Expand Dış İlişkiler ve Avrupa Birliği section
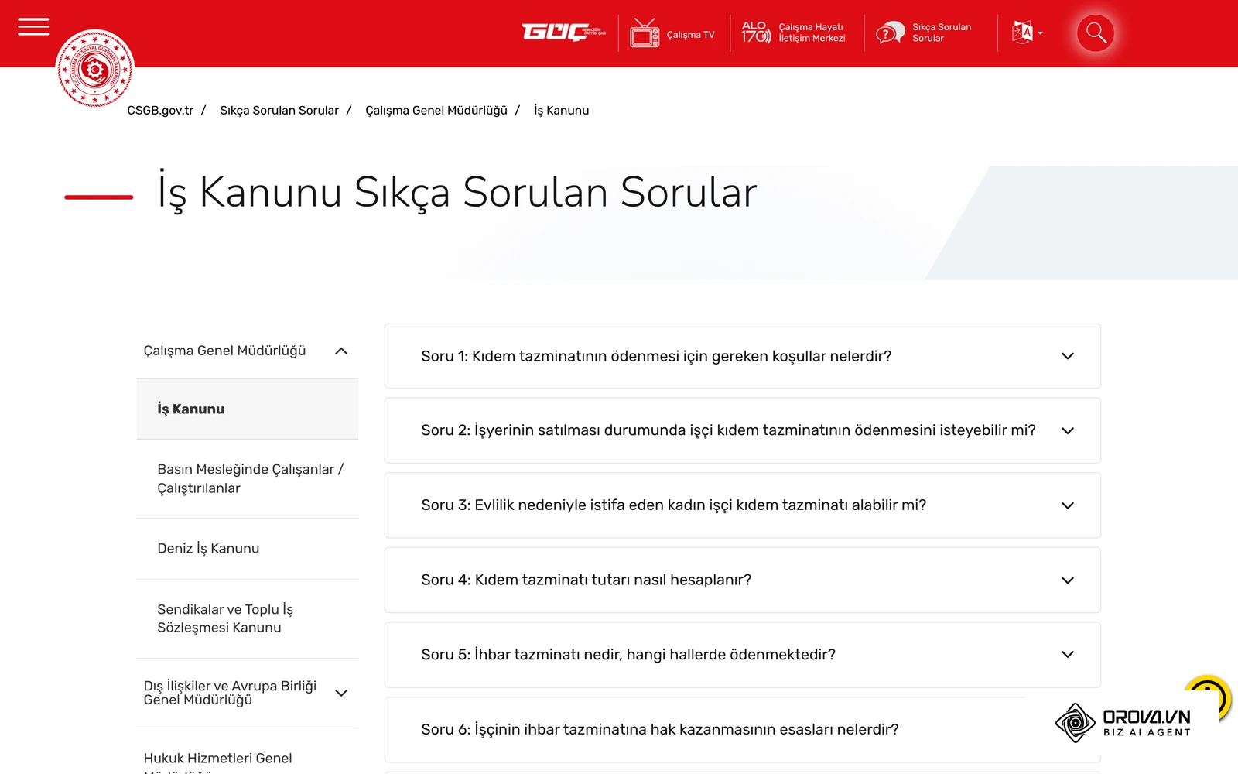This screenshot has height=774, width=1238. tap(341, 693)
